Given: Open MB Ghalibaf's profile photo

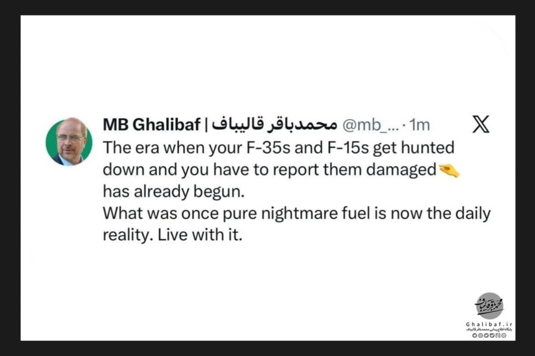Looking at the screenshot, I should tap(69, 142).
